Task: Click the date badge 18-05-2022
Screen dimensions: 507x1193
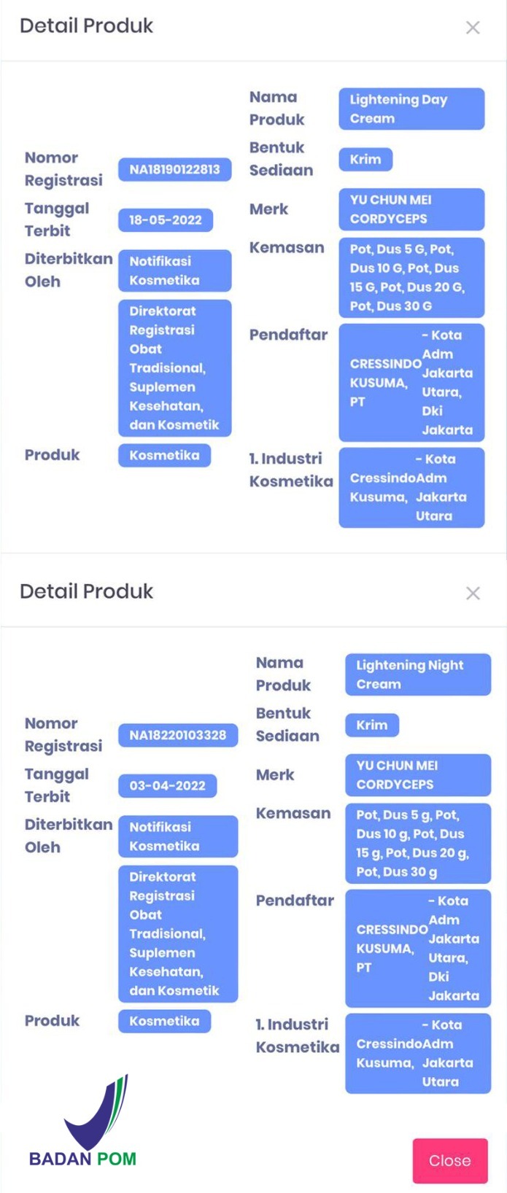Action: coord(166,220)
